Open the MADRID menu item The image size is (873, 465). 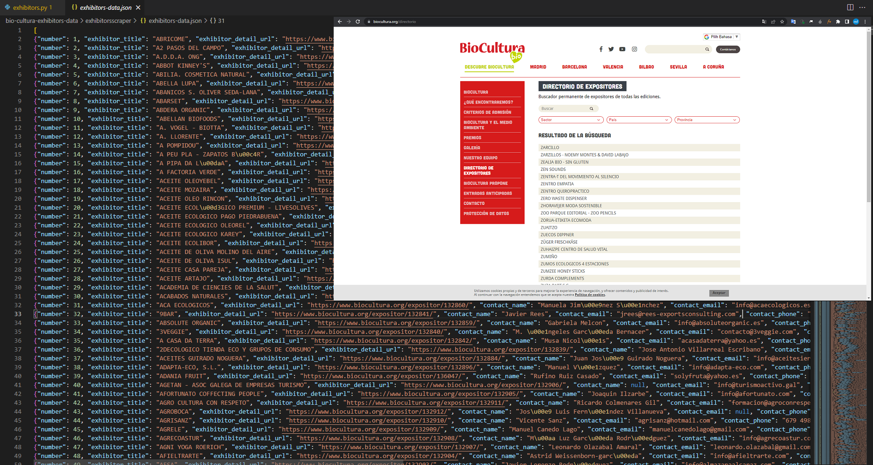pyautogui.click(x=538, y=67)
